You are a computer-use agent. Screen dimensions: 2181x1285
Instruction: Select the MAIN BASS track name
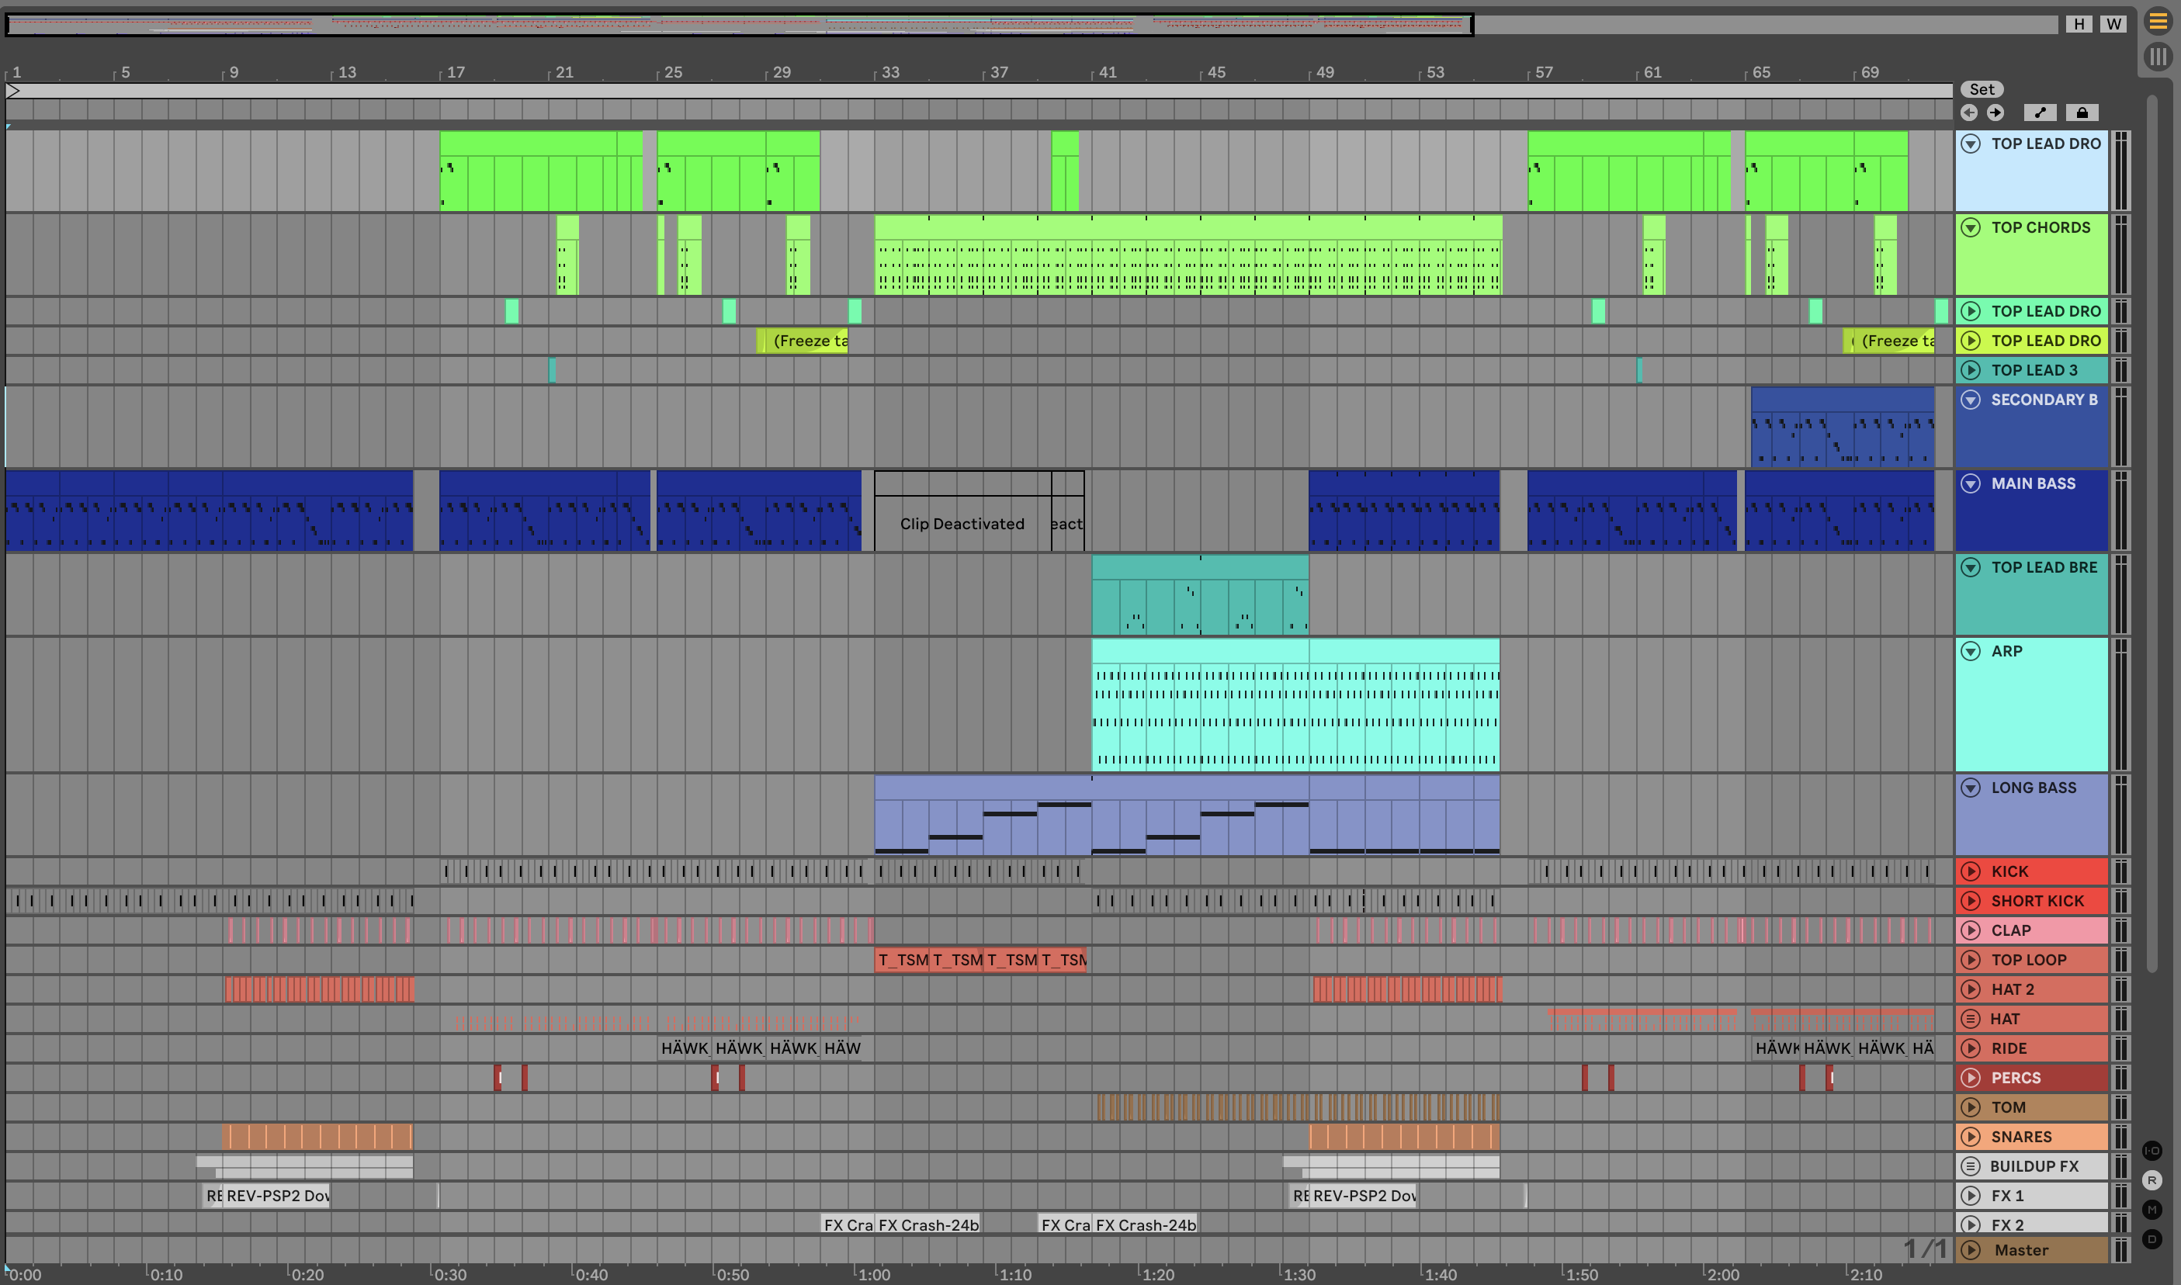click(2033, 483)
